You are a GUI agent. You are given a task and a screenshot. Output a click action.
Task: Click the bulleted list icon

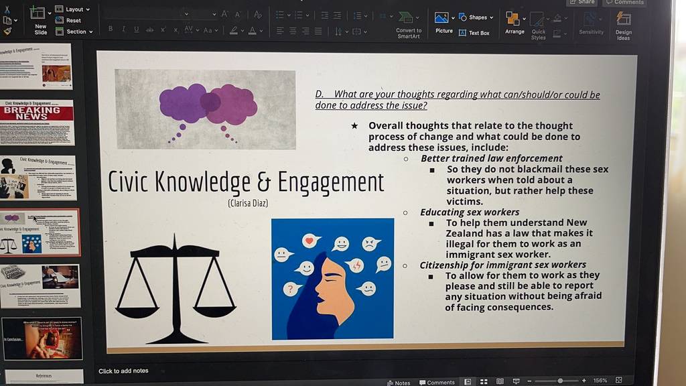point(280,15)
